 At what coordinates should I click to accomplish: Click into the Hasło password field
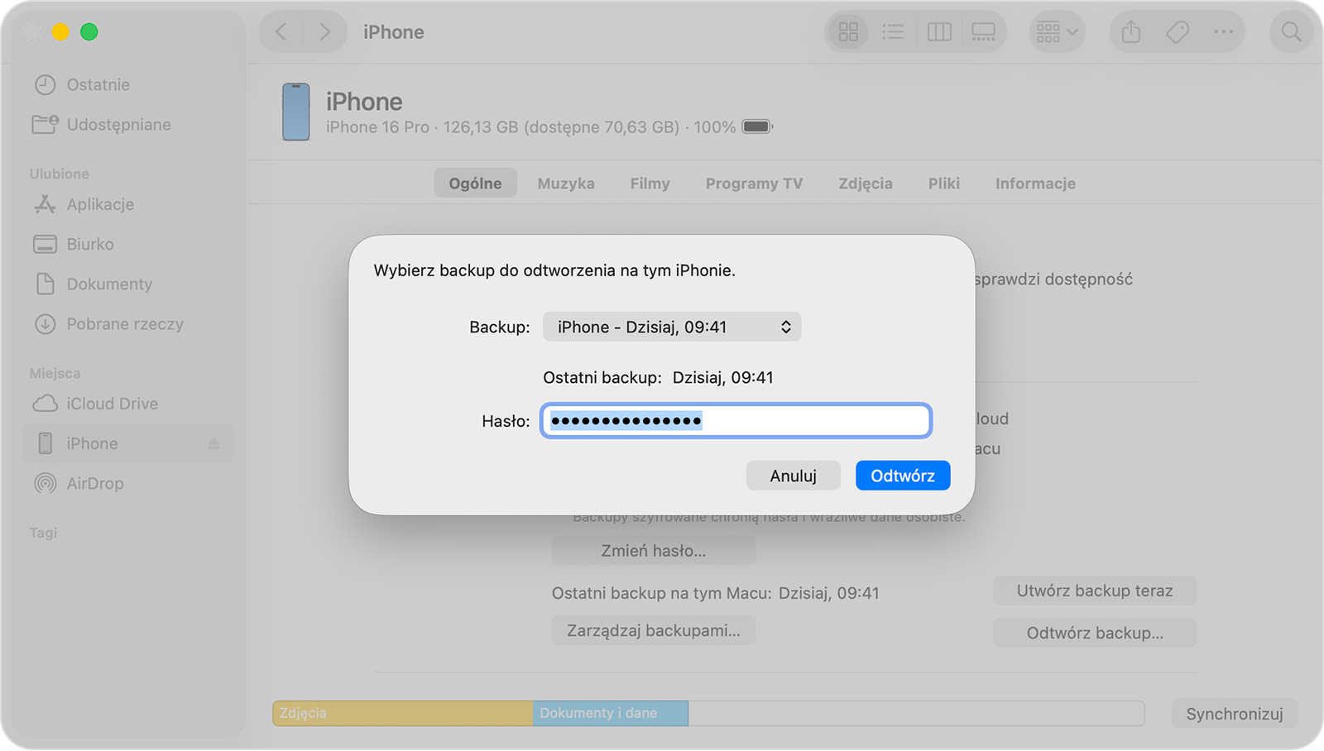click(736, 421)
